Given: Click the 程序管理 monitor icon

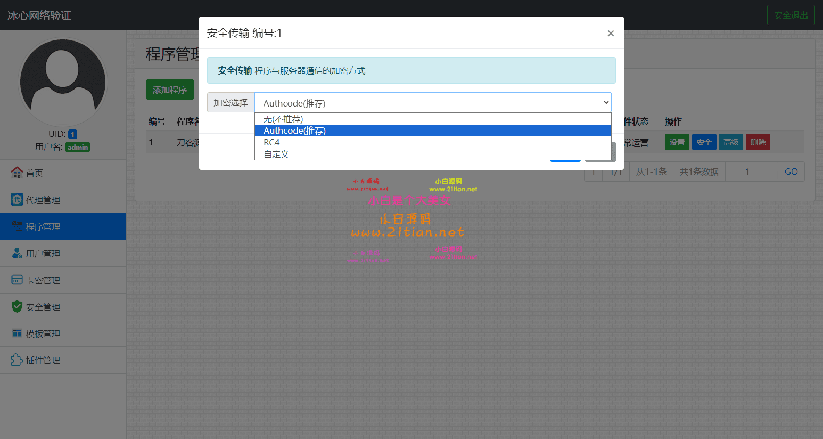Looking at the screenshot, I should 18,226.
